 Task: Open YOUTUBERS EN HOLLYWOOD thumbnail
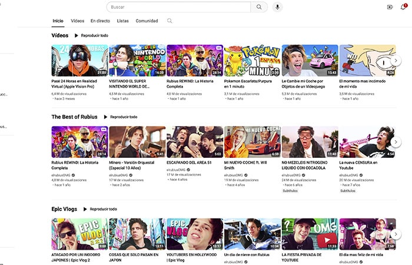[x=195, y=234]
